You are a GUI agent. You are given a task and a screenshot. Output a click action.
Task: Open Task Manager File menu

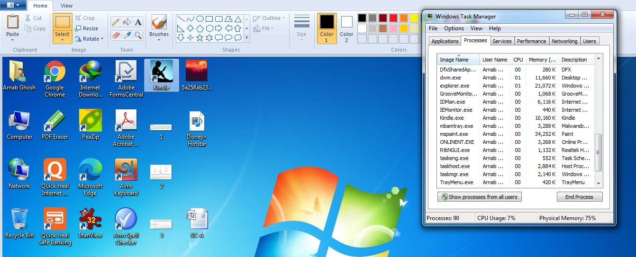433,28
